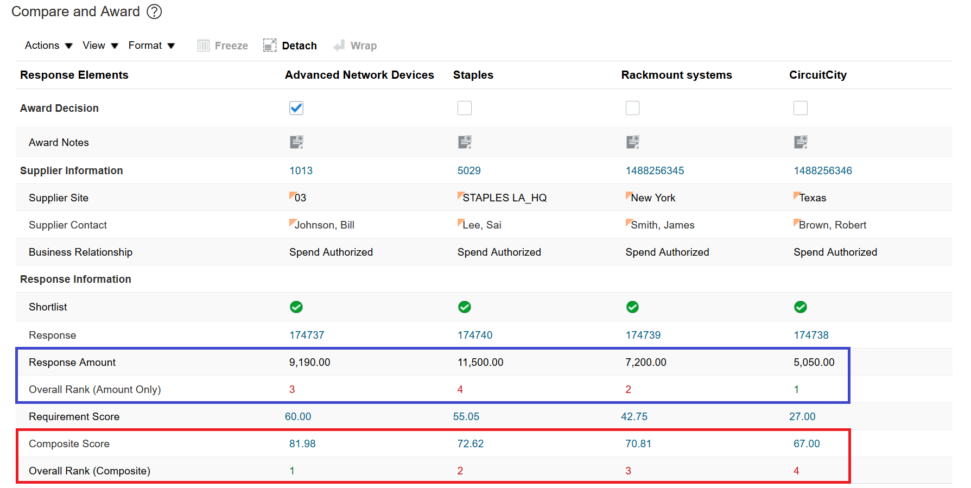This screenshot has height=488, width=971.
Task: Click the Response Information section label
Action: 75,279
